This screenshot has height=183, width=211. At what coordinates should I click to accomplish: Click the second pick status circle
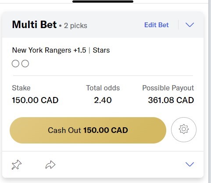coord(25,64)
